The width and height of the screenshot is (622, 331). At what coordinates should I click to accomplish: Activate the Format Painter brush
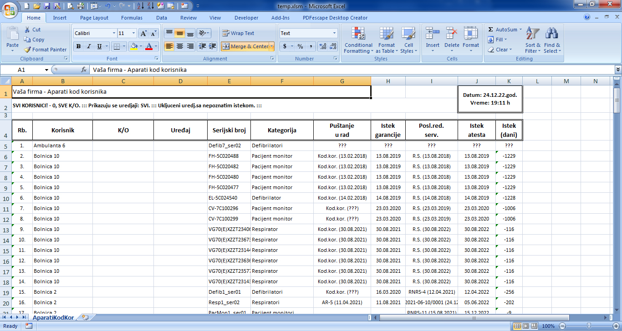[46, 50]
